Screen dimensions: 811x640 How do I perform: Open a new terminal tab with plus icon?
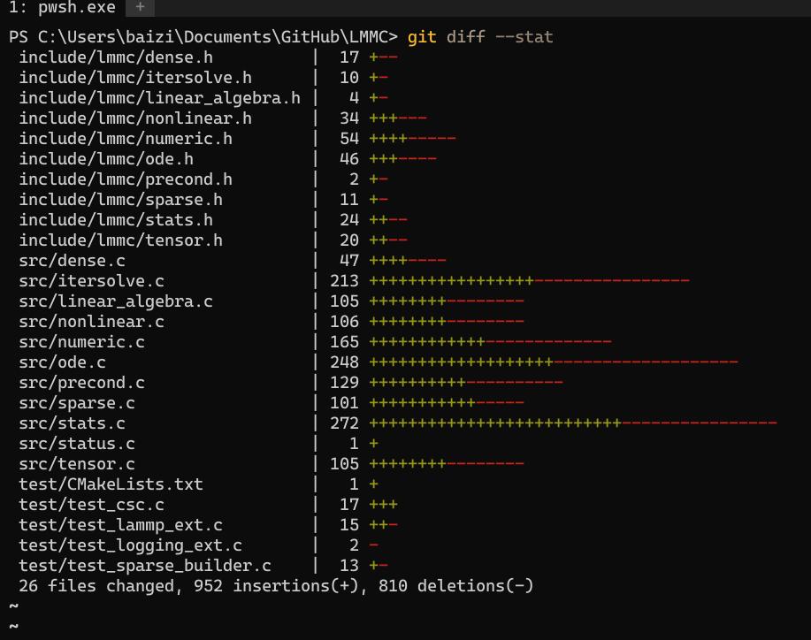click(x=140, y=7)
